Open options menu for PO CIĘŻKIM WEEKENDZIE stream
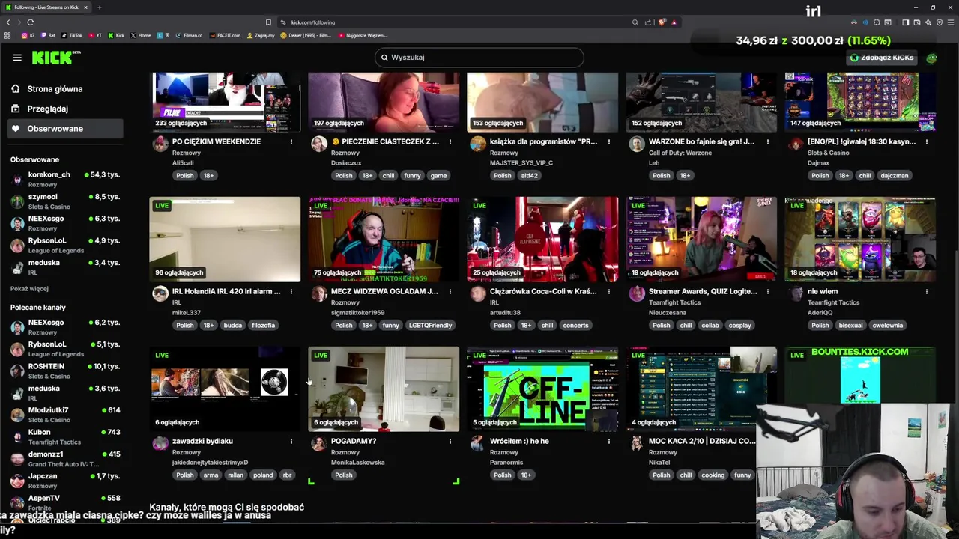This screenshot has height=539, width=959. coord(291,141)
